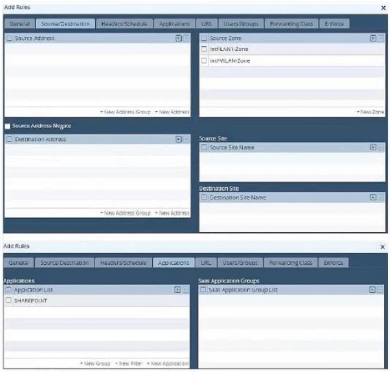
Task: Click plus icon in Saas Application Group List
Action: click(x=372, y=290)
